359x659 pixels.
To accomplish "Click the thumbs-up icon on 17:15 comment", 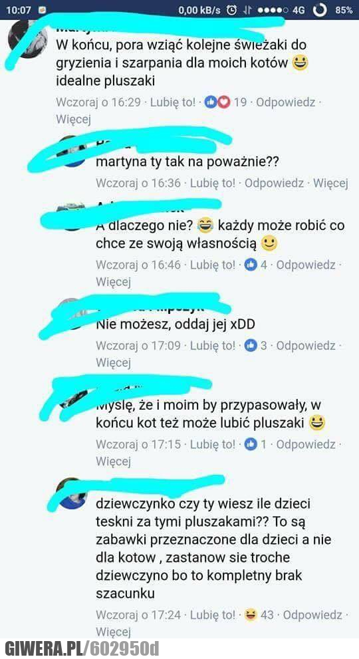I will coord(251,444).
